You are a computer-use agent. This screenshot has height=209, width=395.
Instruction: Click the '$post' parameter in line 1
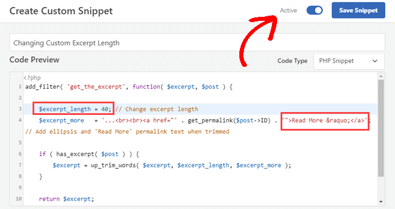210,87
